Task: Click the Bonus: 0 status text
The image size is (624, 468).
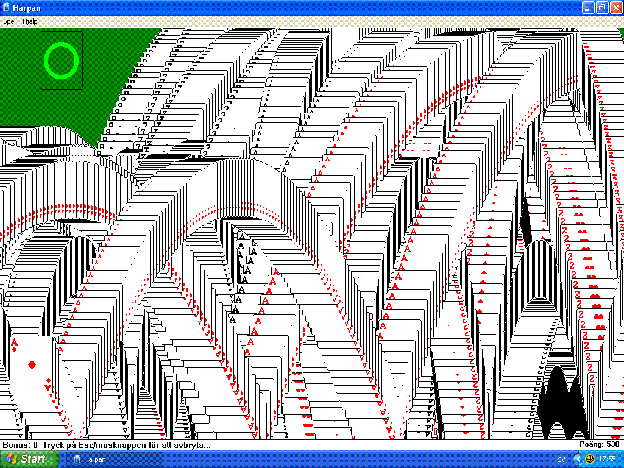Action: pos(20,445)
